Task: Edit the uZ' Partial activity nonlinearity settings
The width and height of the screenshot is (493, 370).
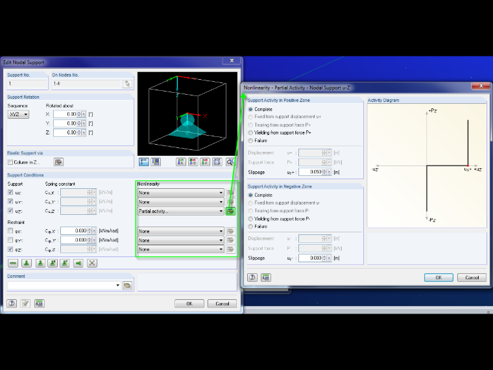Action: click(x=230, y=211)
